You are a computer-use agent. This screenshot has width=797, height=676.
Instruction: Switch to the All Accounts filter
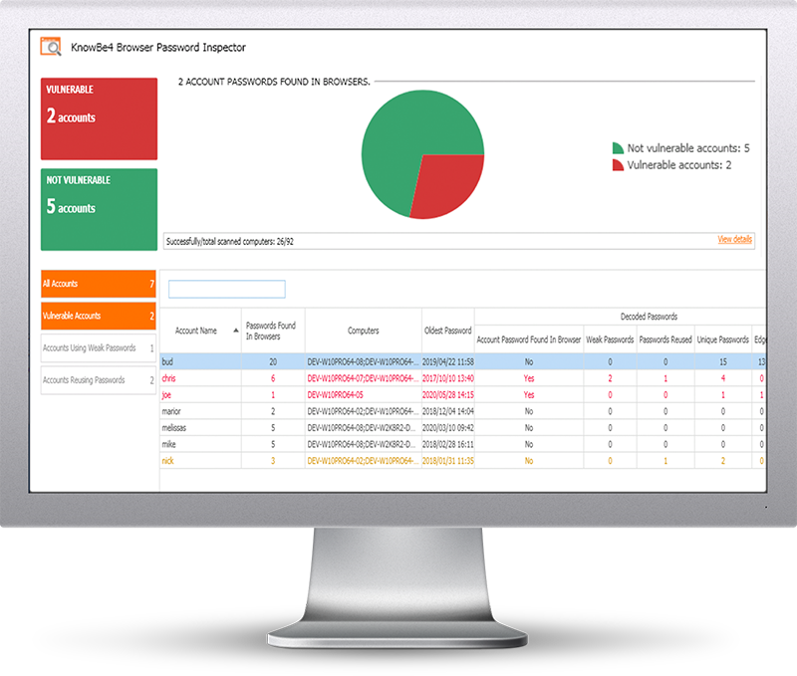click(98, 284)
